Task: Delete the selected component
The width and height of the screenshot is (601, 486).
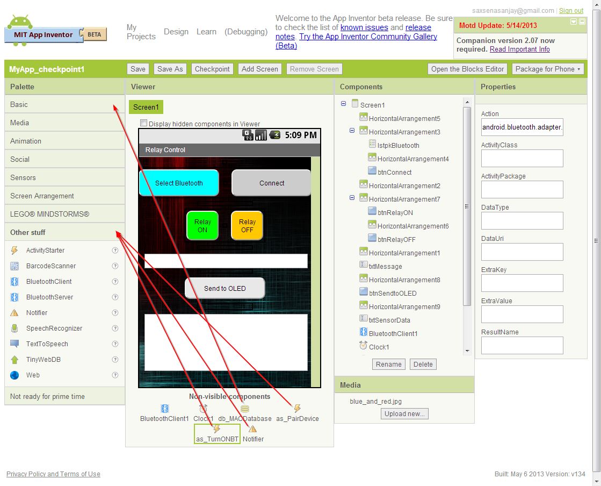Action: coord(423,364)
